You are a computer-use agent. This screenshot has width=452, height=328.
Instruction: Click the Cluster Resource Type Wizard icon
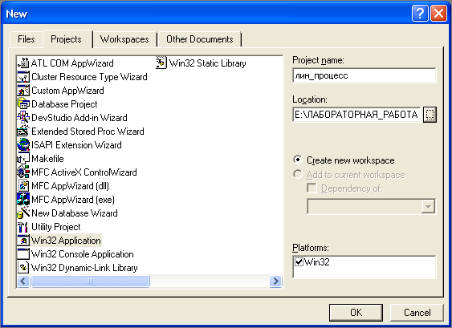pos(23,77)
